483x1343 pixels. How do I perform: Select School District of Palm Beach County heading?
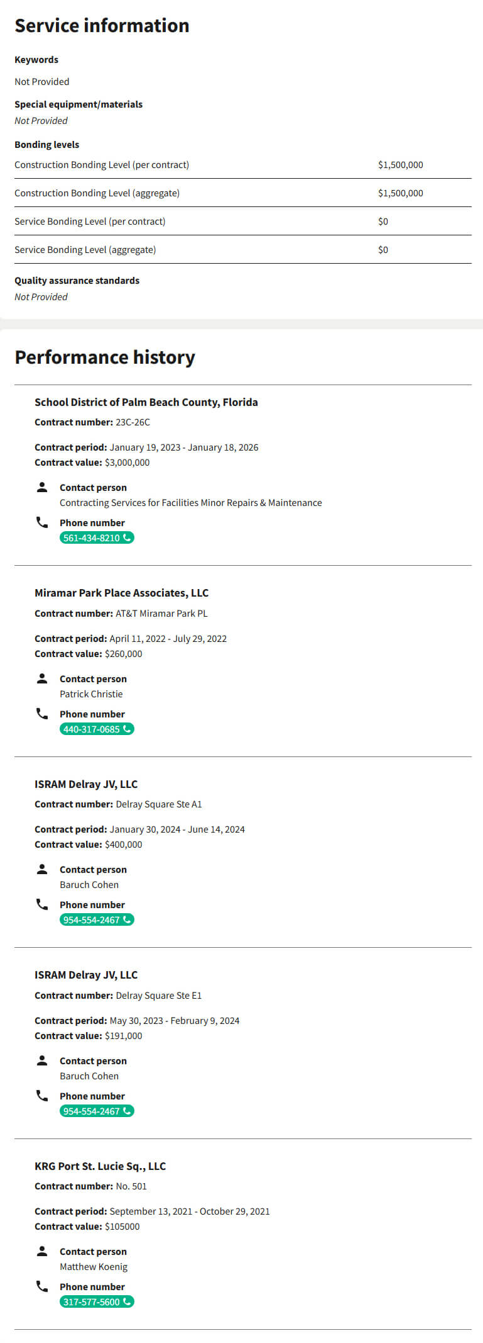click(x=146, y=402)
